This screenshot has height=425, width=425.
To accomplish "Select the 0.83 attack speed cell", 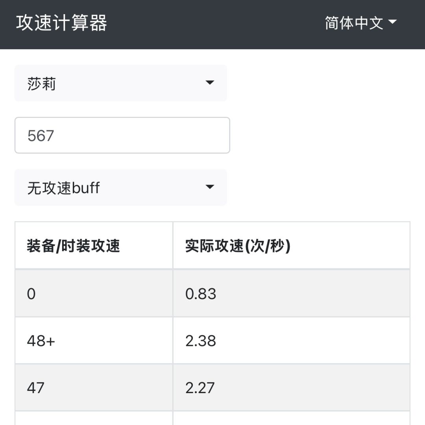I will tap(291, 294).
